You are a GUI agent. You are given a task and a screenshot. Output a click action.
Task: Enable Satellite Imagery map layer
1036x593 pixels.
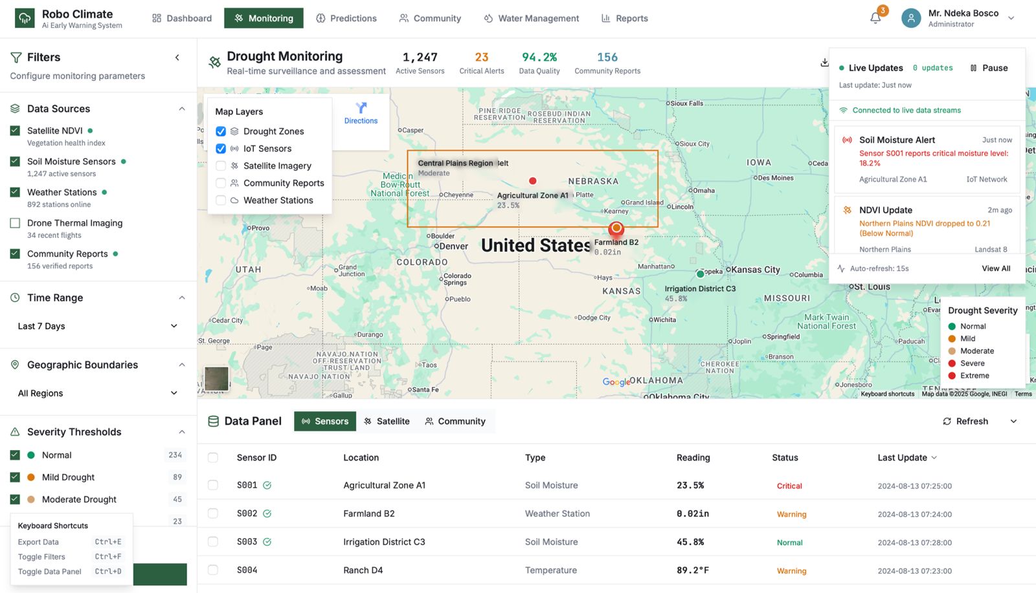(221, 166)
